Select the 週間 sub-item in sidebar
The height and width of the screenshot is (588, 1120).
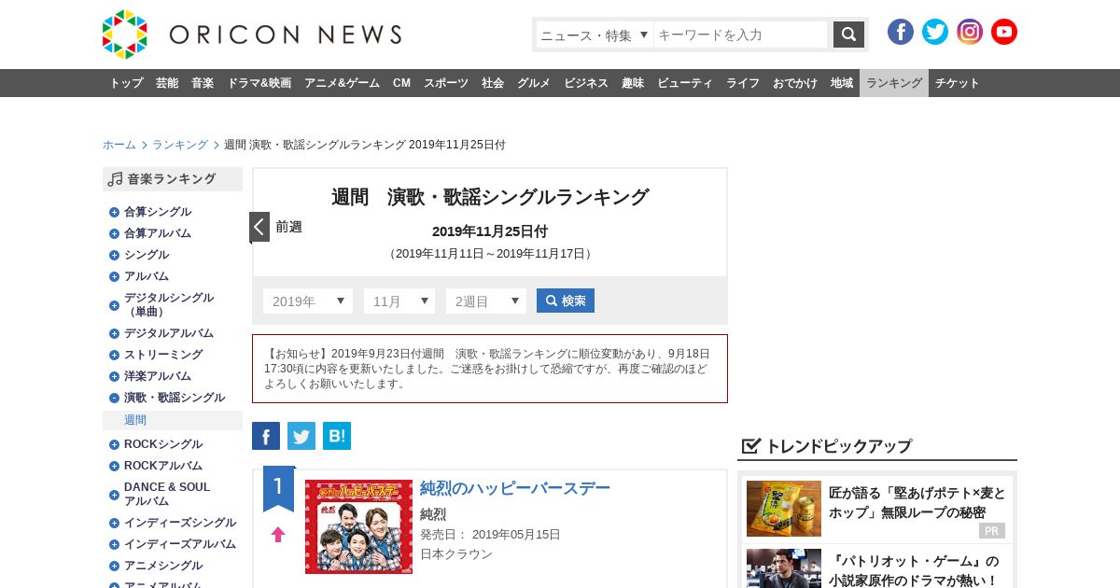click(135, 420)
